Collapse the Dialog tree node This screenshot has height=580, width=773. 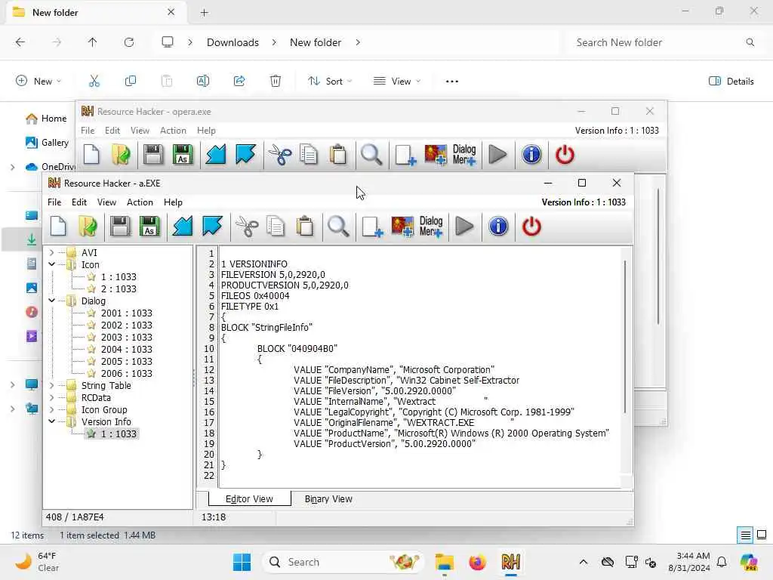pyautogui.click(x=51, y=301)
